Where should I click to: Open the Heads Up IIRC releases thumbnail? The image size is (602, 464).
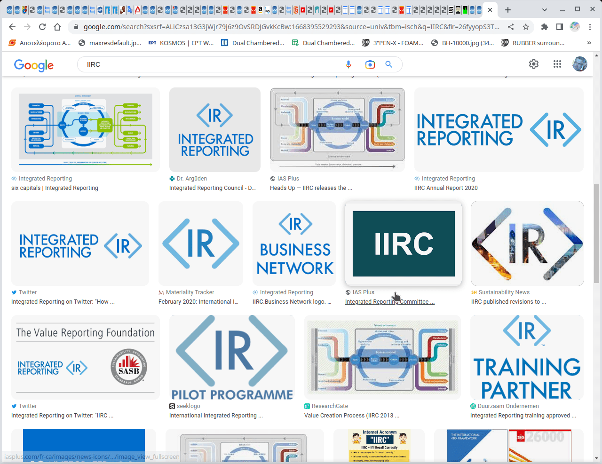coord(337,130)
